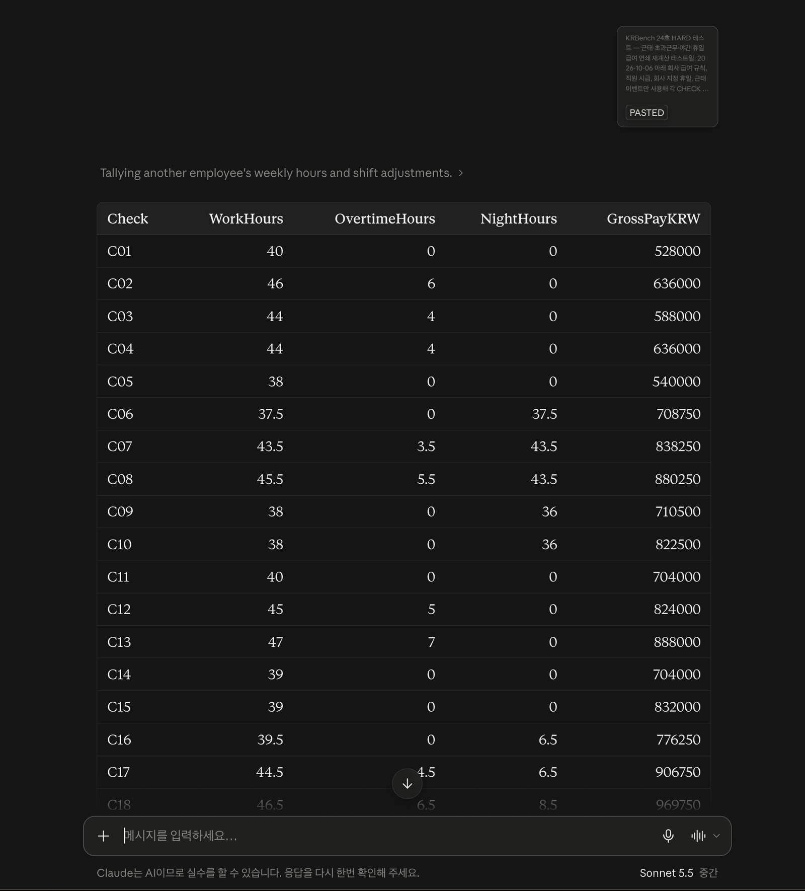Click work hours 39.5 in row C16
Screen dimensions: 805x891
click(x=271, y=739)
